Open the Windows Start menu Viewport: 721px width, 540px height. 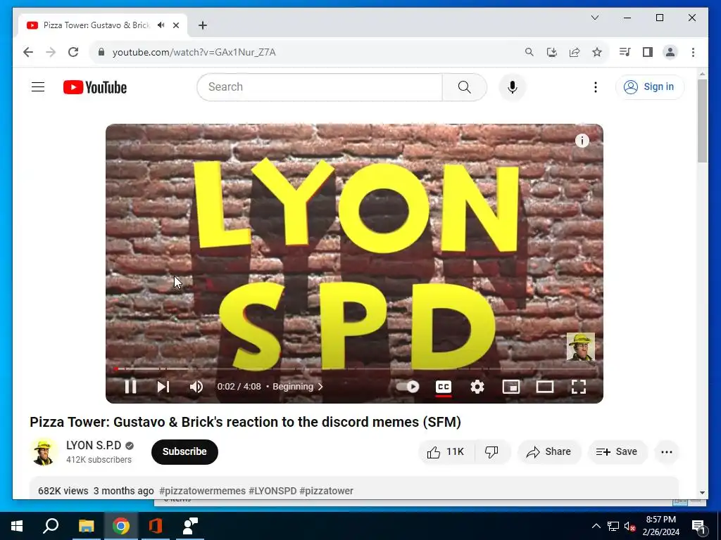[17, 526]
